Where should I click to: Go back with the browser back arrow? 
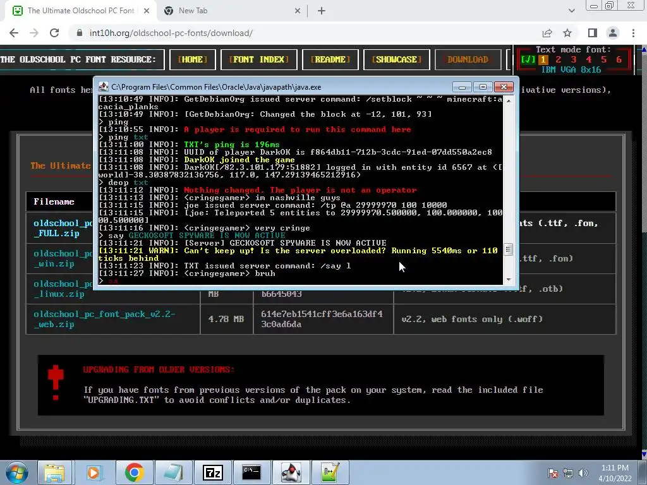coord(14,33)
